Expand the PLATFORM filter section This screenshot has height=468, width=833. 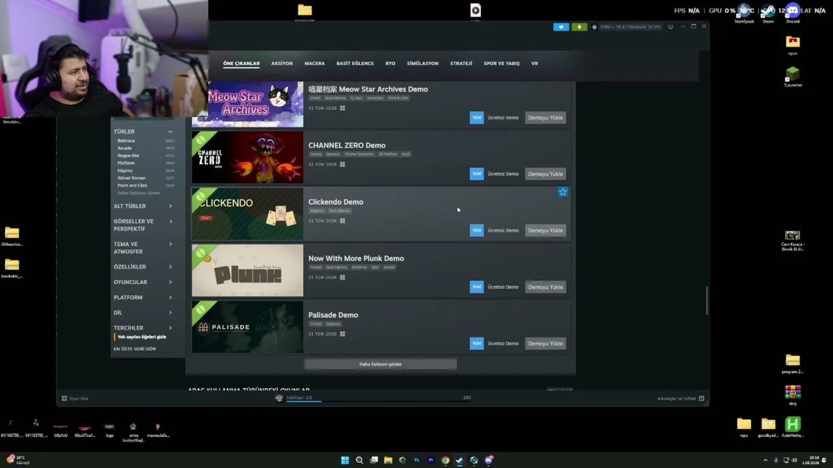click(x=171, y=297)
